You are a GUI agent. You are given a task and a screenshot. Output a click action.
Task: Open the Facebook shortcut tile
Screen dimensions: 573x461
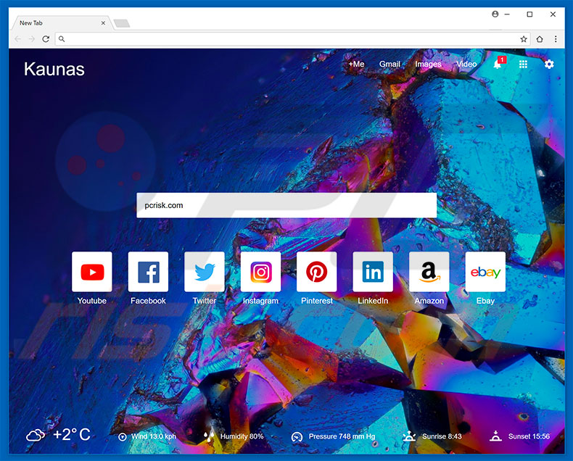[149, 272]
